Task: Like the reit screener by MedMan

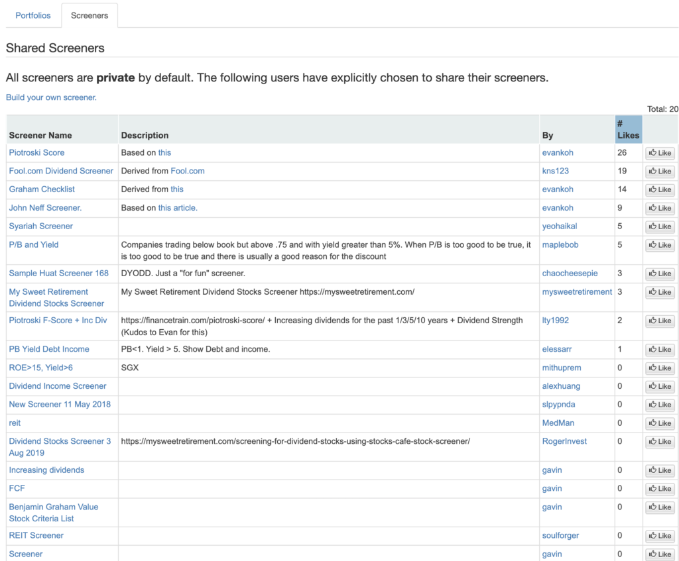Action: point(660,423)
